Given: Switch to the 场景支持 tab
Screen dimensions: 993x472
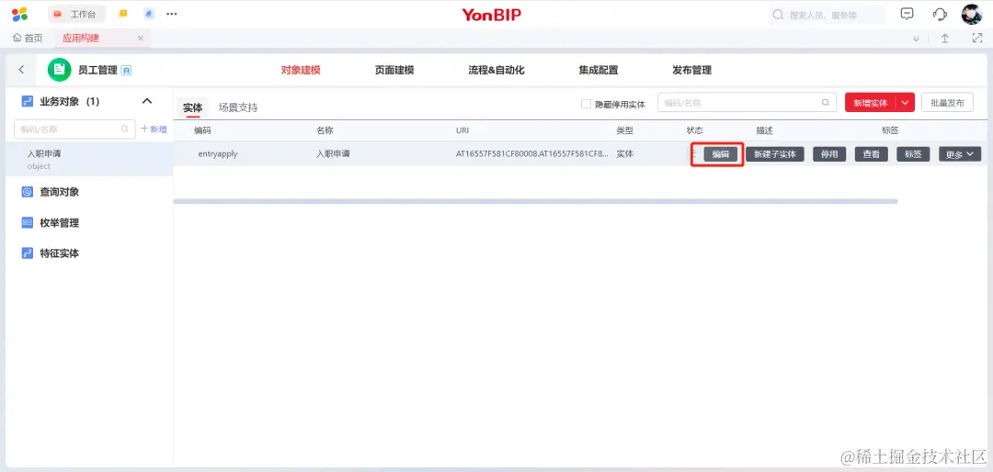Looking at the screenshot, I should pos(238,107).
